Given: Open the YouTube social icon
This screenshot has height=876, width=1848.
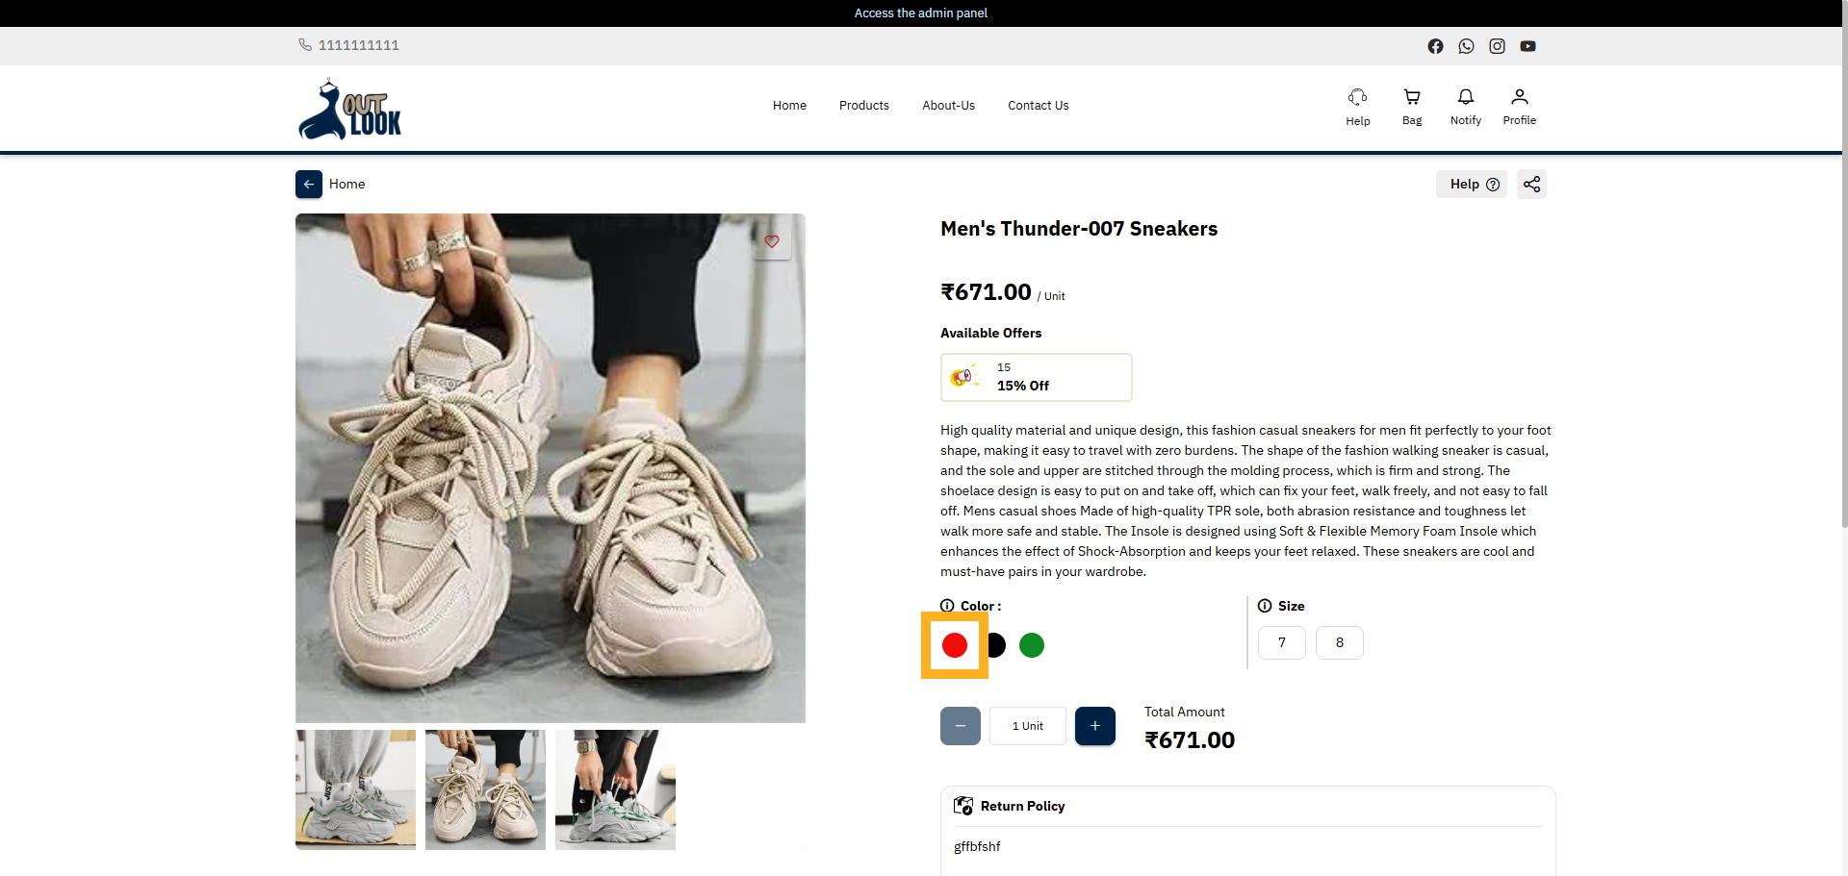Looking at the screenshot, I should (1527, 46).
